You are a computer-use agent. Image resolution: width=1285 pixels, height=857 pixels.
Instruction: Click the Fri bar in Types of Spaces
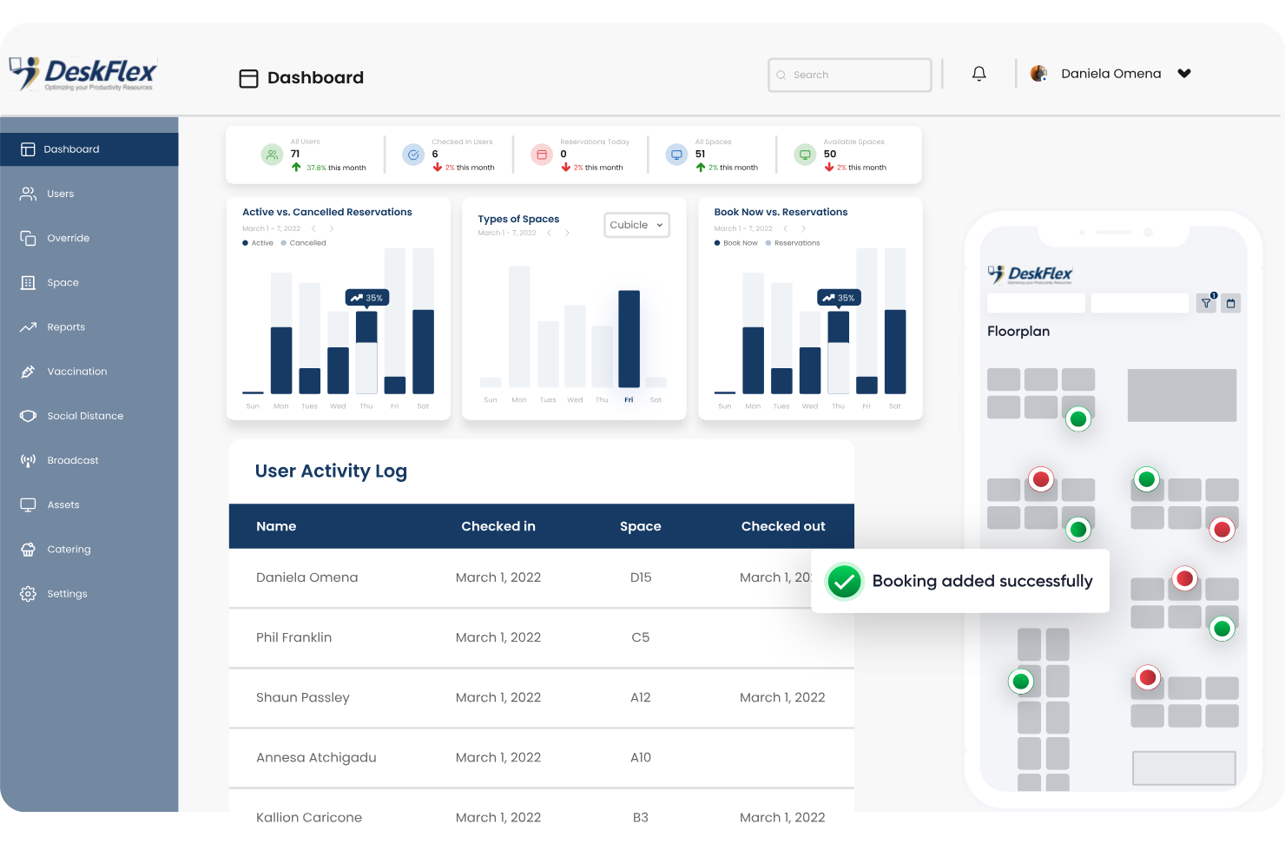(629, 339)
